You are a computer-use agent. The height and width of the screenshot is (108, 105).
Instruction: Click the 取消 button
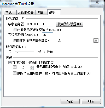click(x=91, y=101)
